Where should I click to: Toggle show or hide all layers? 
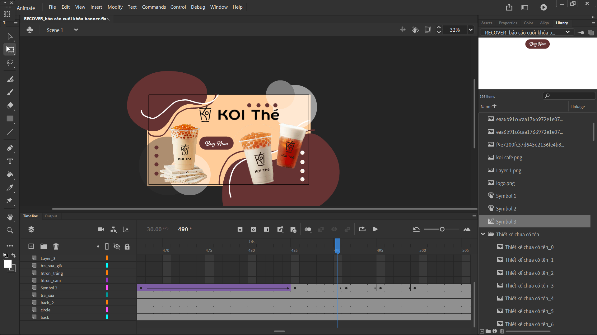point(117,247)
